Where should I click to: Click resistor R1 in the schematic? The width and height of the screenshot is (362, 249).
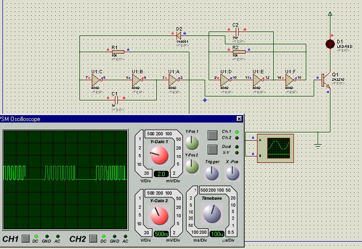pos(117,51)
